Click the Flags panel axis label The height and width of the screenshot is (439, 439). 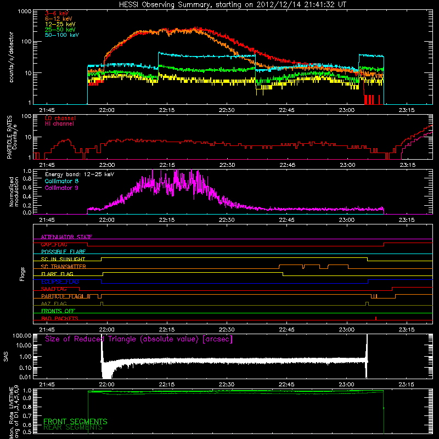coord(22,274)
